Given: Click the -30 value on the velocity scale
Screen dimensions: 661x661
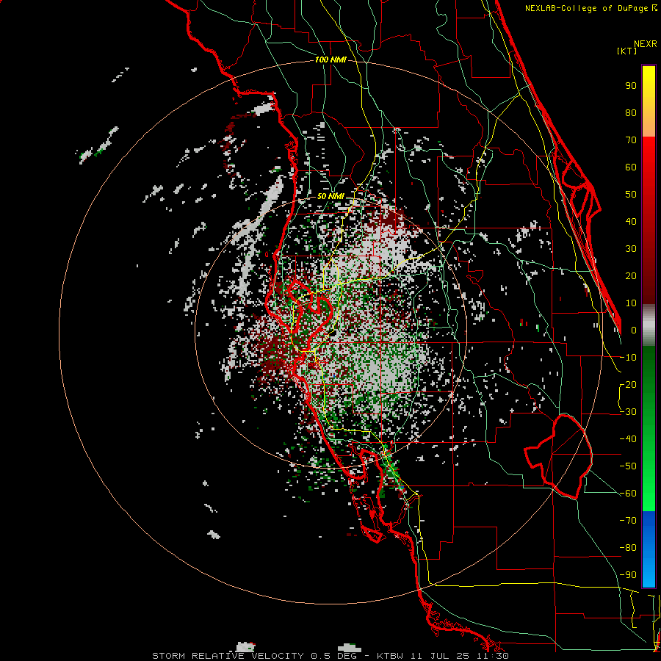Looking at the screenshot, I should (x=628, y=412).
